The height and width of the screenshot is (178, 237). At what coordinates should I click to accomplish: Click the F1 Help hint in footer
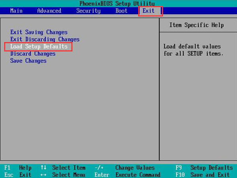(x=18, y=168)
